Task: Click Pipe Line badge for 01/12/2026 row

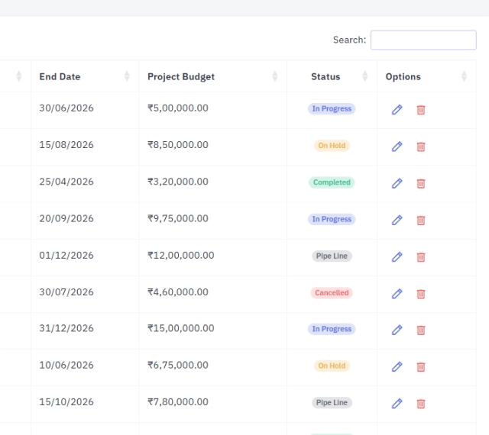Action: click(332, 256)
